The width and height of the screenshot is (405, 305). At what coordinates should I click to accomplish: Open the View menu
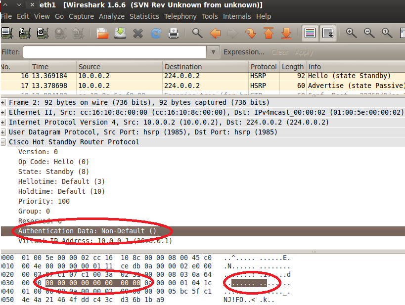point(42,16)
